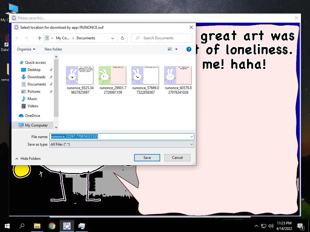This screenshot has width=310, height=232.
Task: Select My Computer in navigation pane
Action: pyautogui.click(x=33, y=125)
